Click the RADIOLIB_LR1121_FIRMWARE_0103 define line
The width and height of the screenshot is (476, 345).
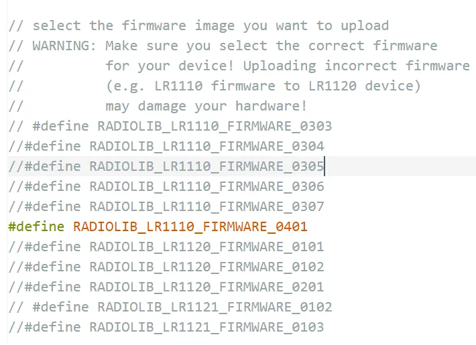pos(166,327)
